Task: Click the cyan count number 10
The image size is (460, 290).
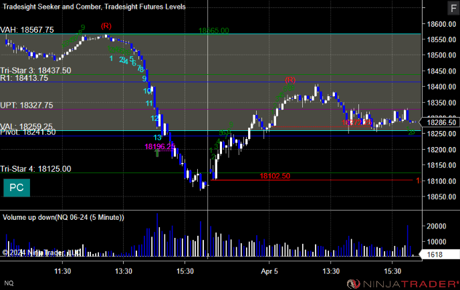Action: (x=147, y=91)
